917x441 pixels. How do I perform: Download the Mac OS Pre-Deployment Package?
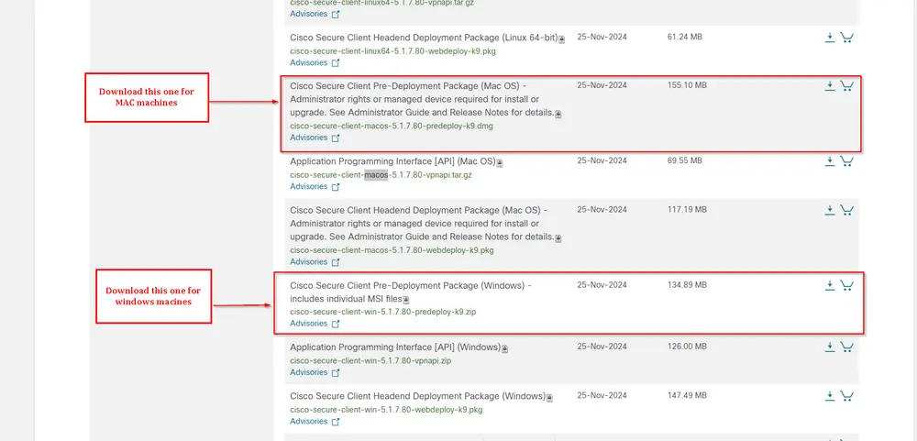click(829, 86)
